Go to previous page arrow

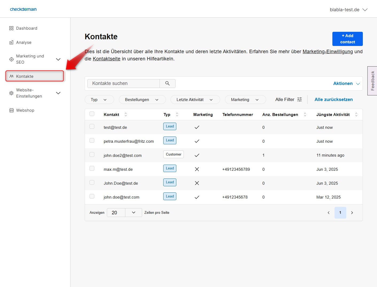[329, 213]
